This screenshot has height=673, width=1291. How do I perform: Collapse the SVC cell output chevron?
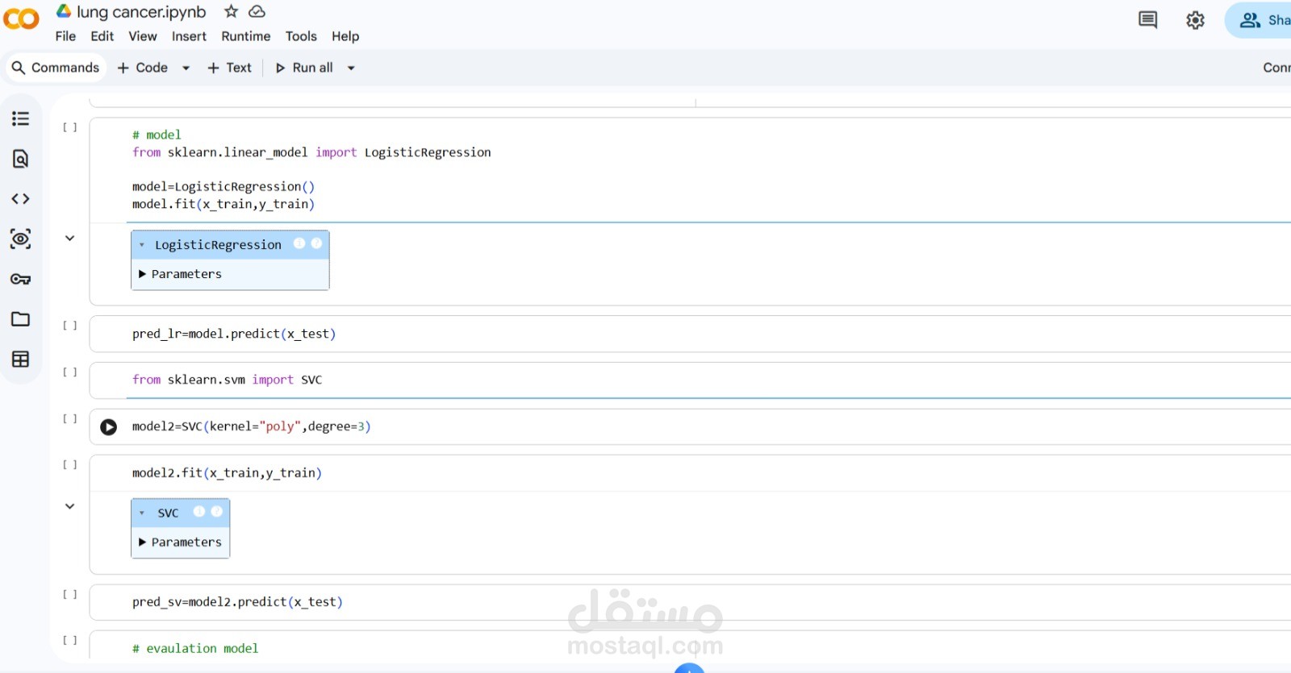(x=70, y=506)
